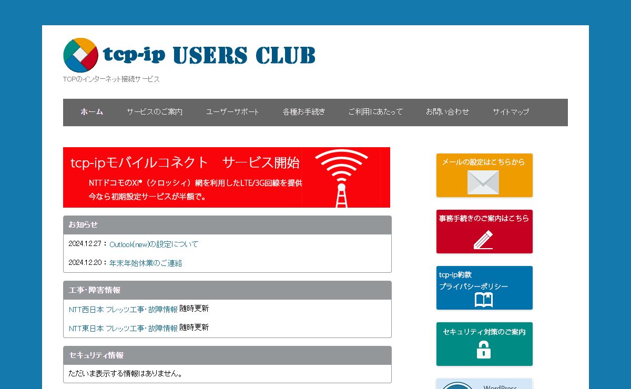Click the ただいま表示する情報はありません text

click(x=126, y=374)
